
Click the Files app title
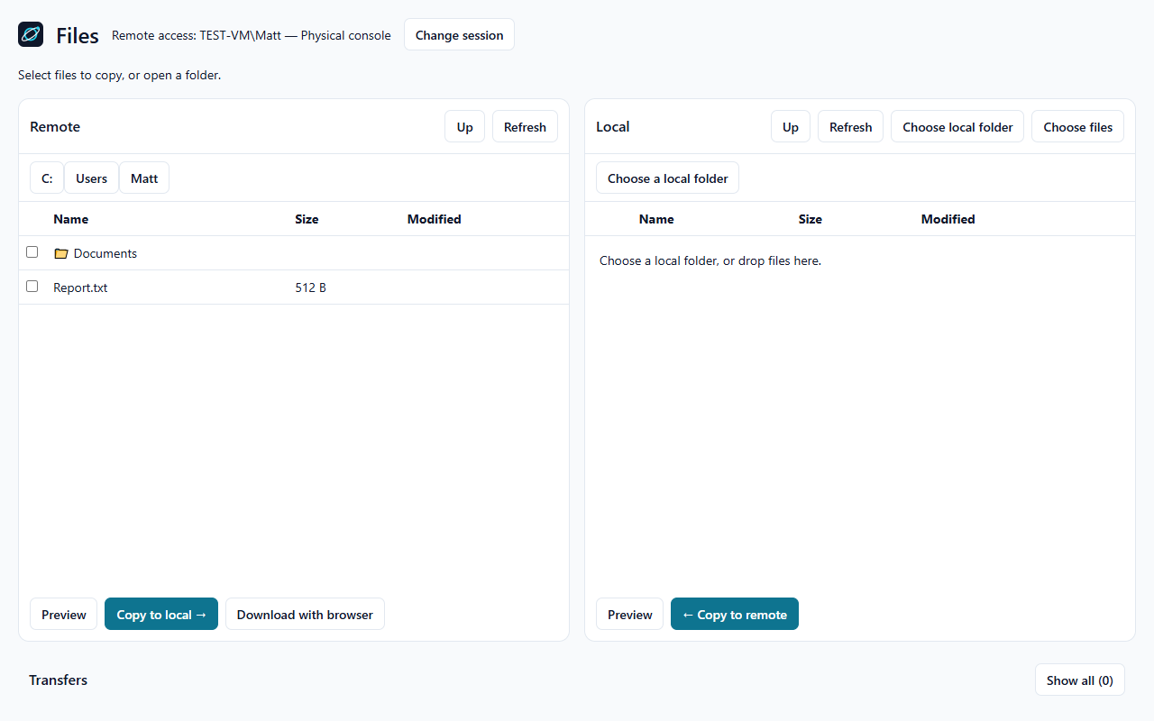pos(78,35)
